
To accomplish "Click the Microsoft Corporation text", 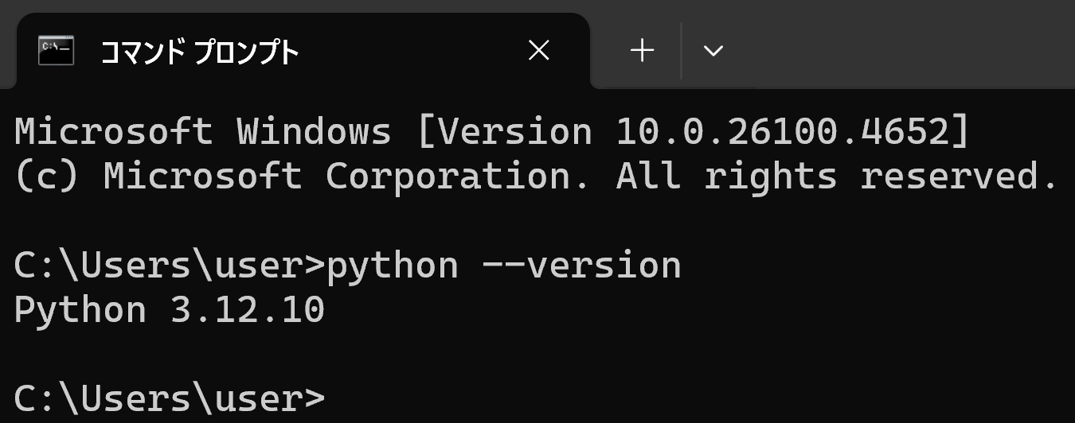I will [x=346, y=177].
